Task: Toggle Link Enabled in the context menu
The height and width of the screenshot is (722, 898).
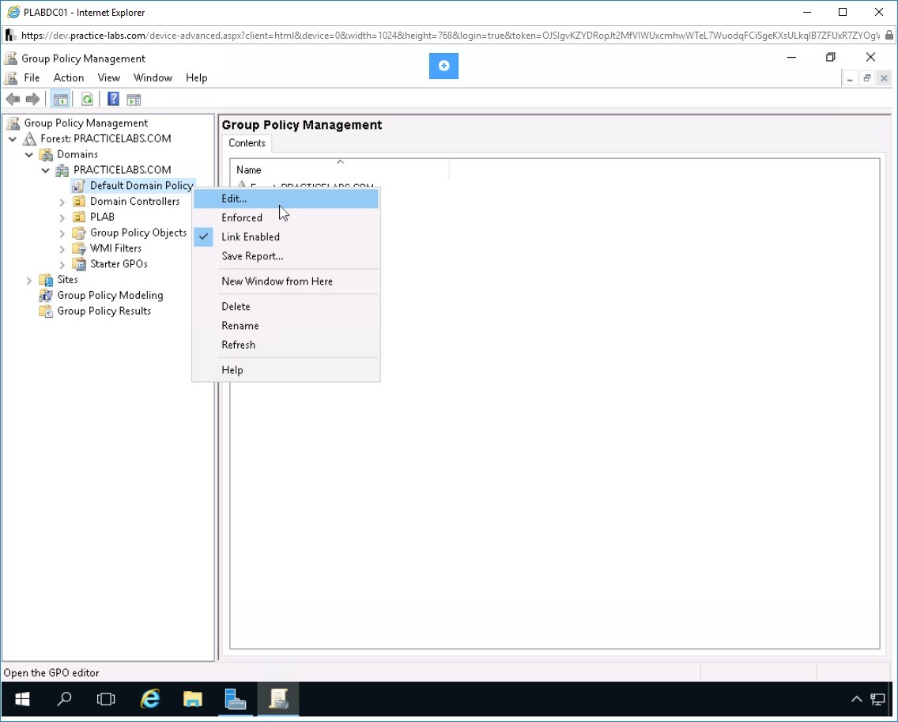Action: pyautogui.click(x=286, y=236)
